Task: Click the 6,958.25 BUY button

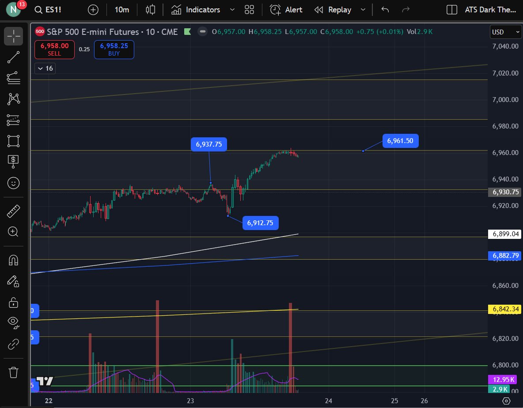Action: 114,49
